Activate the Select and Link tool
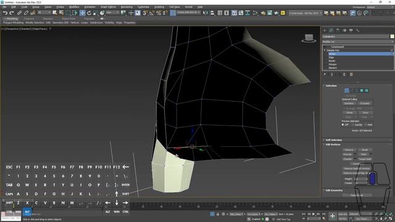 19,13
